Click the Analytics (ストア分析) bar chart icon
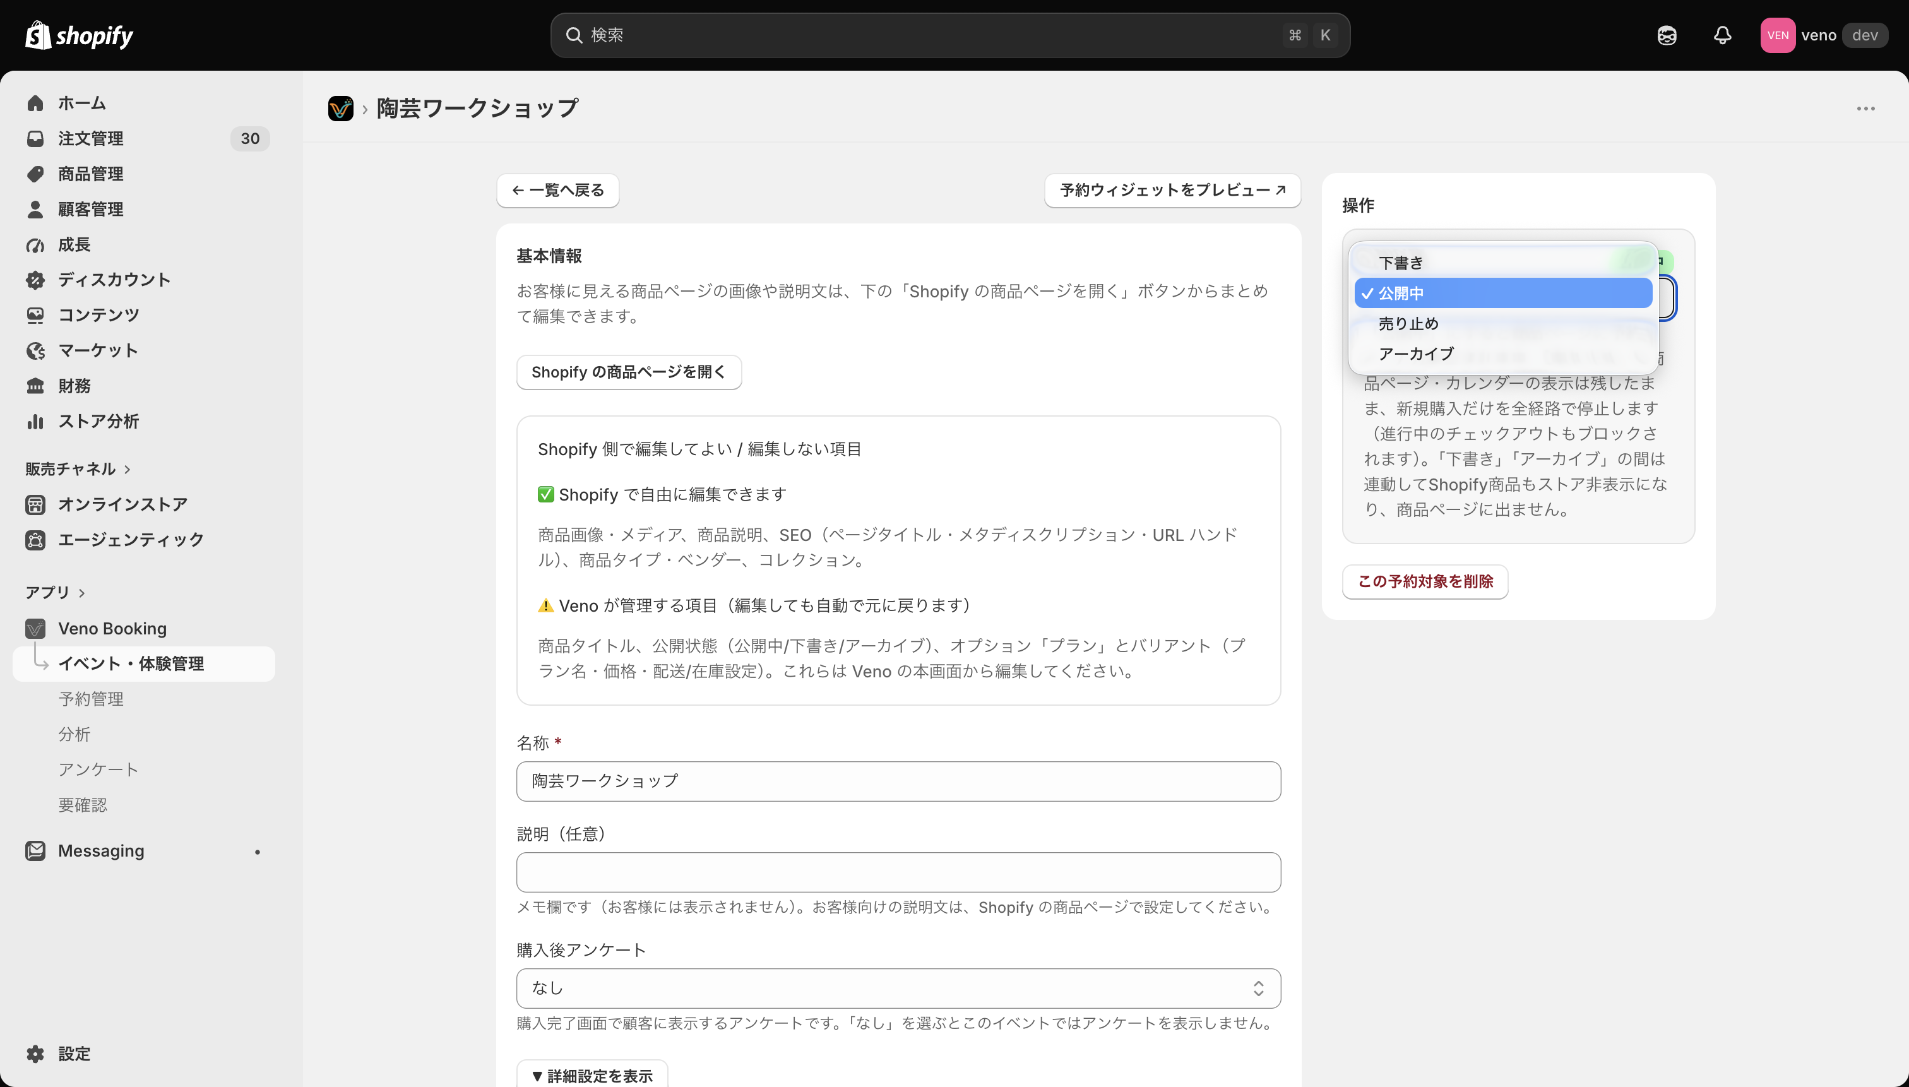Screen dimensions: 1909x1087 point(35,421)
